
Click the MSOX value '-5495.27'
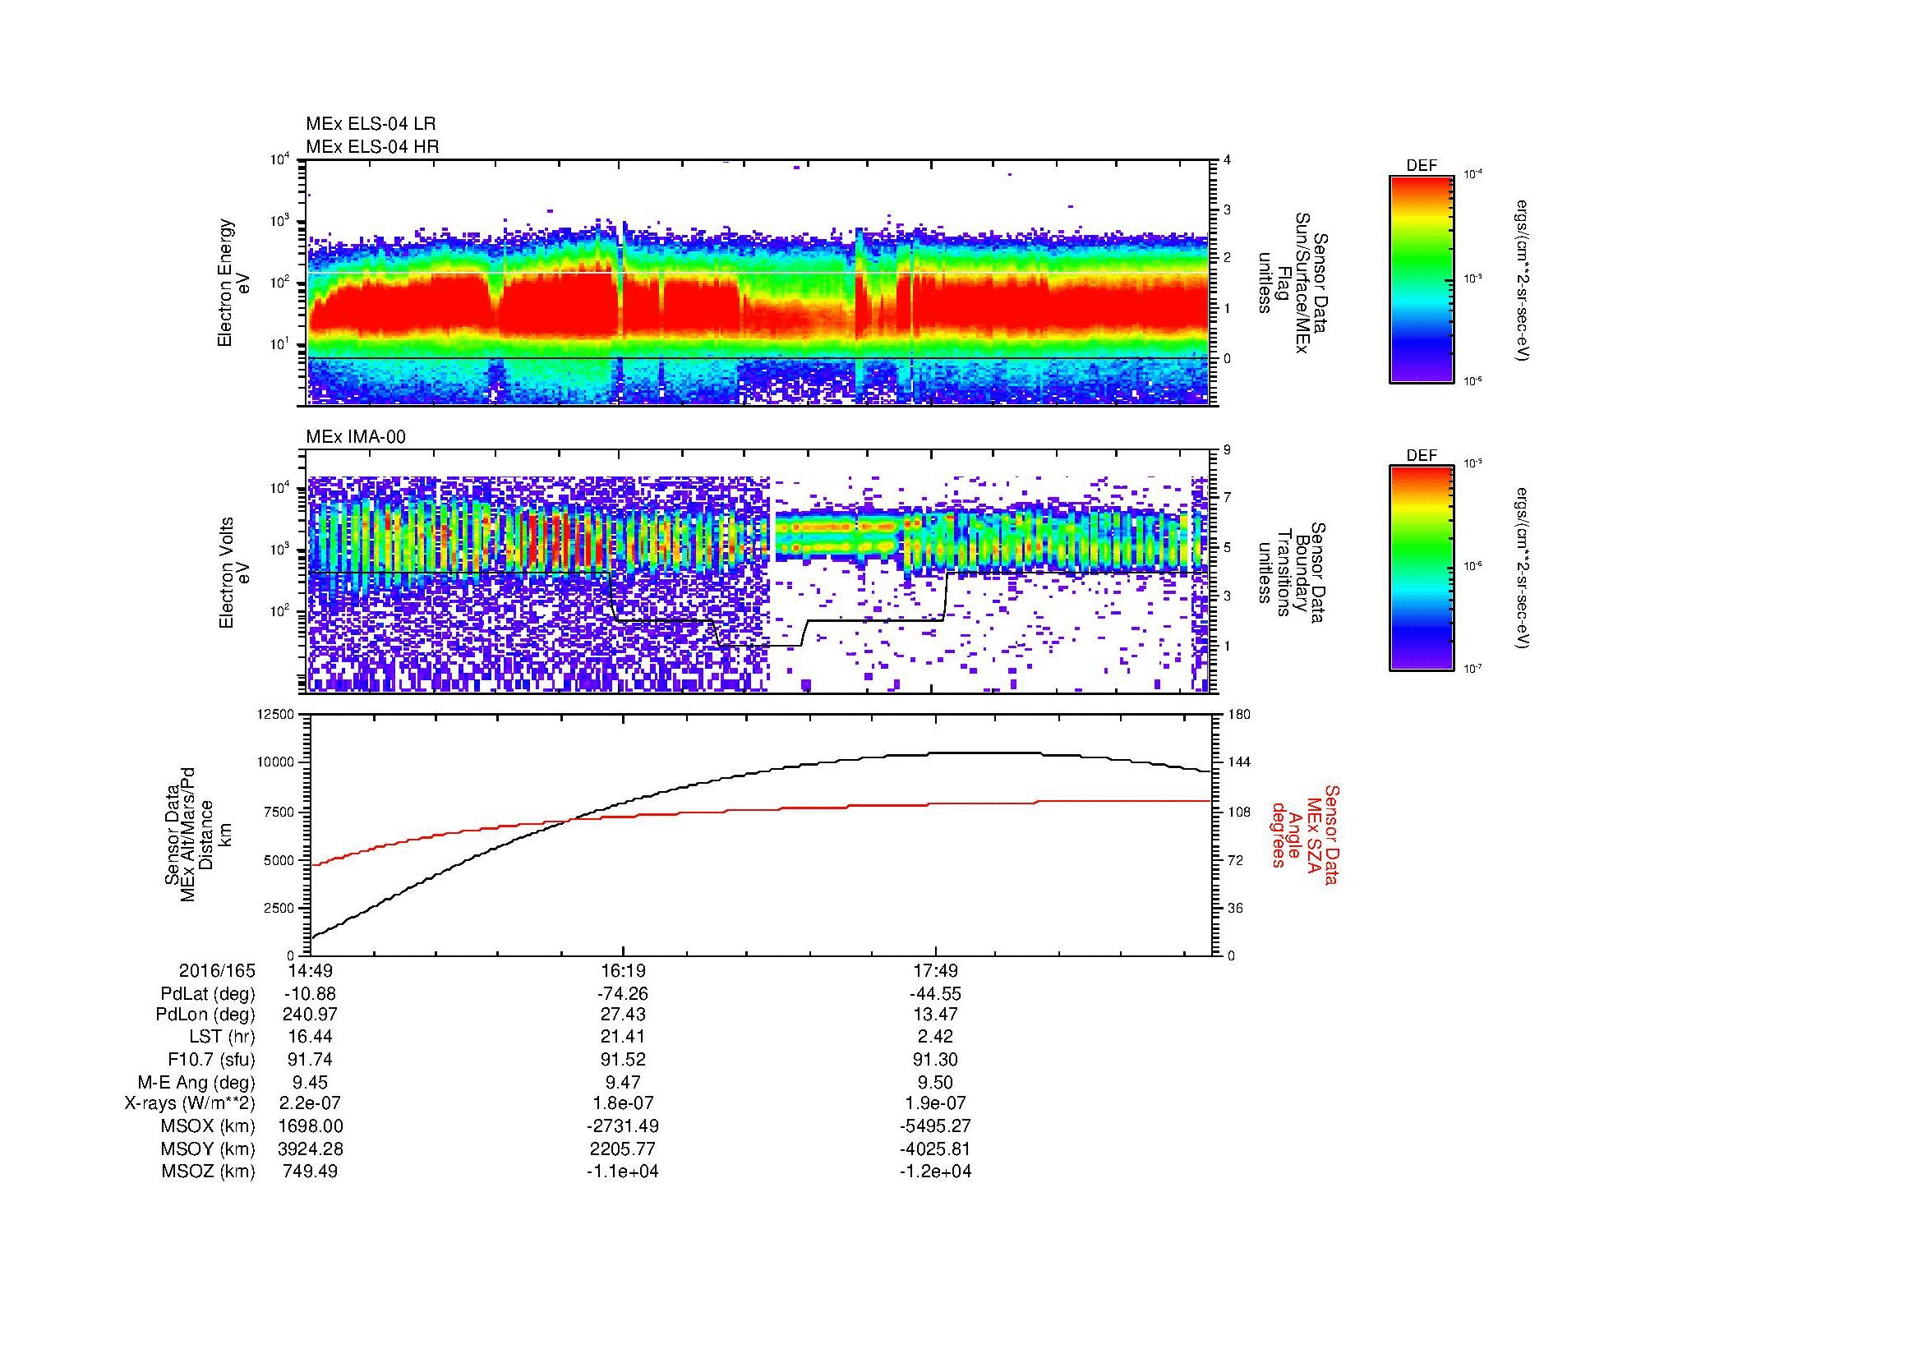point(936,1126)
